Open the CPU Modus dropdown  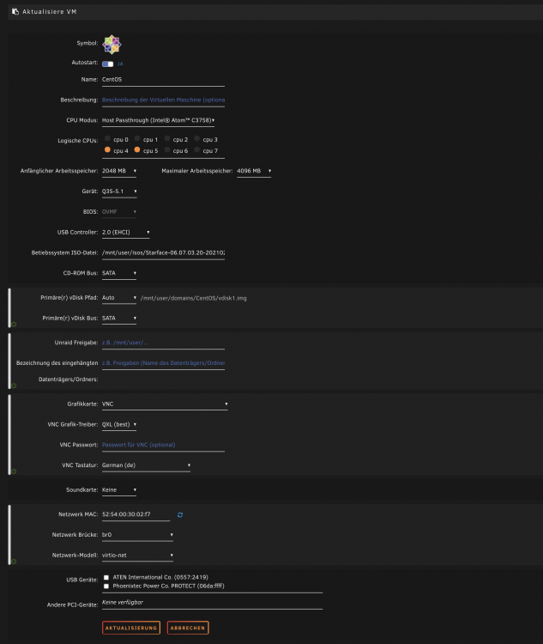click(159, 121)
